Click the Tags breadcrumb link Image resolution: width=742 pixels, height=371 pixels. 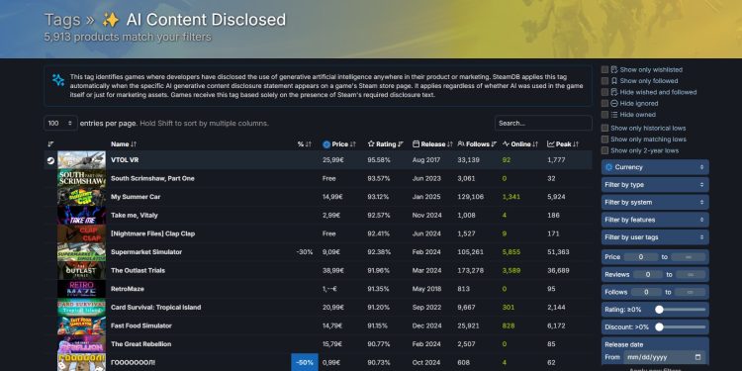(62, 20)
